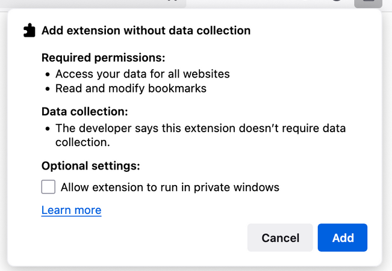Screen dimensions: 392x271
Task: Click the 'Optional settings:' heading
Action: pos(90,165)
